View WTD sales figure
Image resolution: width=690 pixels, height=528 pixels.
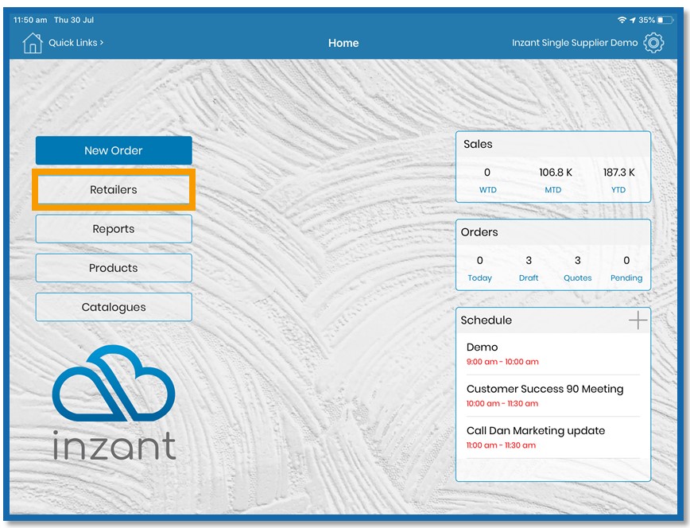tap(487, 181)
